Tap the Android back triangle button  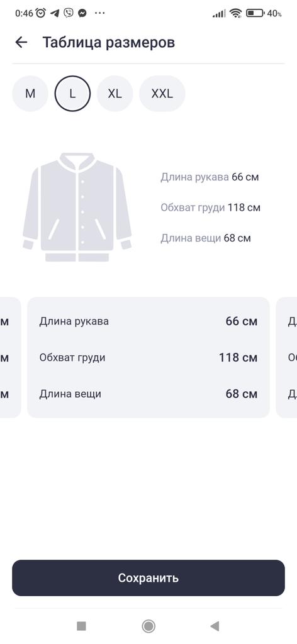click(215, 626)
